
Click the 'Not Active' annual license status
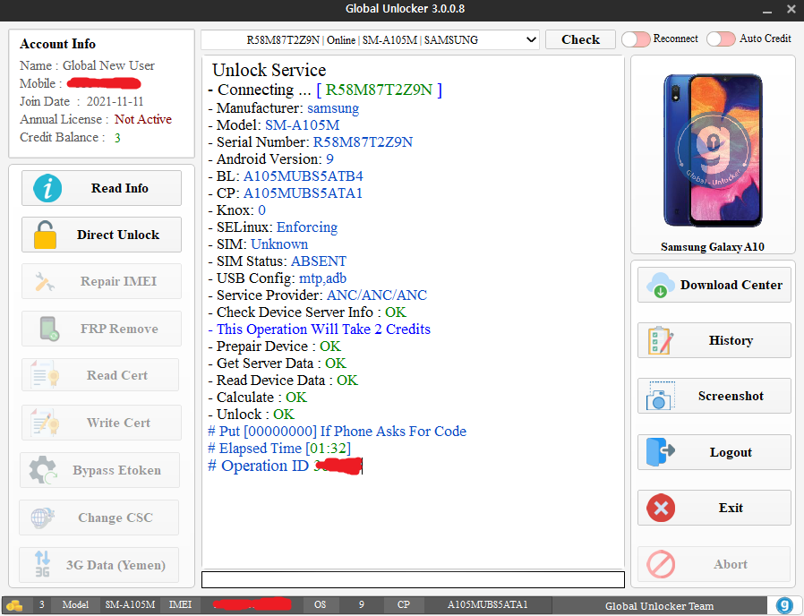143,119
